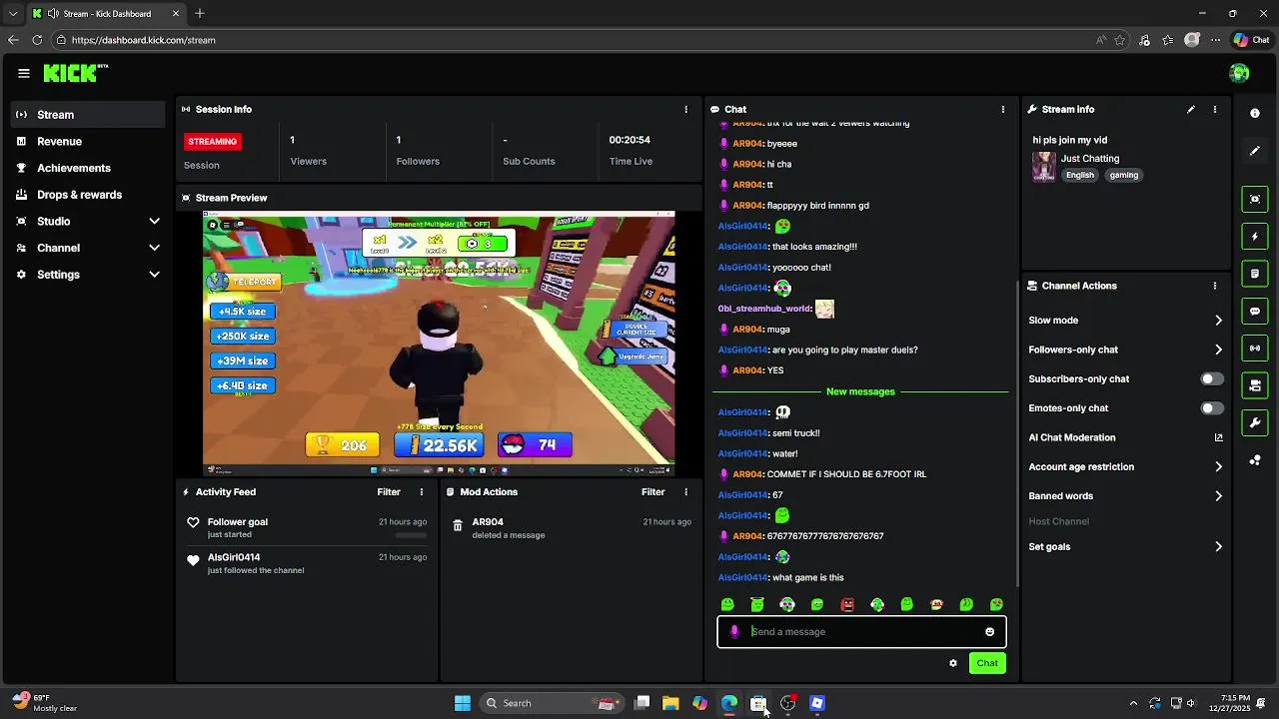Image resolution: width=1279 pixels, height=719 pixels.
Task: Click the stream preview video
Action: [439, 344]
